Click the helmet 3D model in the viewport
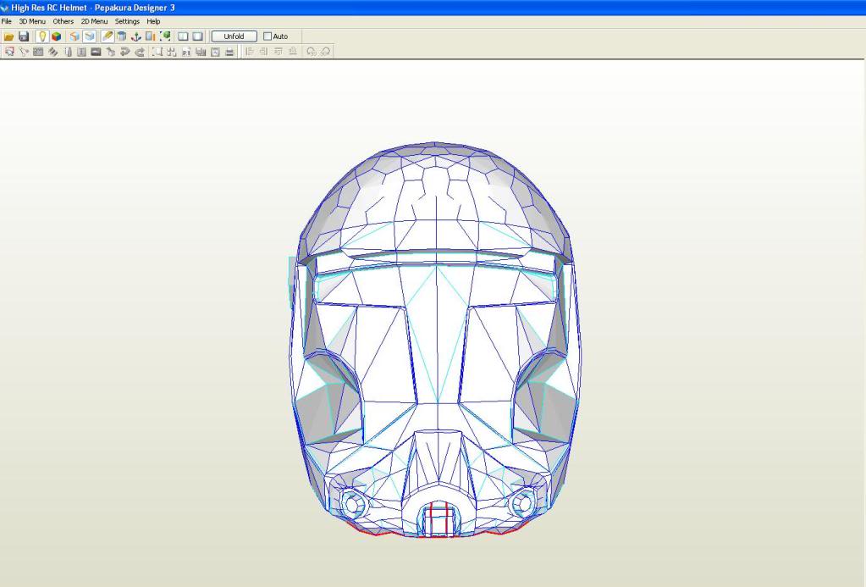The width and height of the screenshot is (866, 587). pos(435,340)
